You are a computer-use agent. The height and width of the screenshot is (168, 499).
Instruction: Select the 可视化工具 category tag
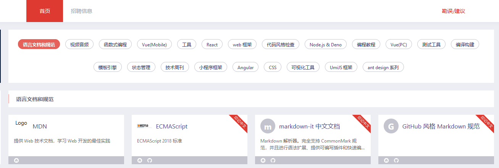pyautogui.click(x=303, y=67)
